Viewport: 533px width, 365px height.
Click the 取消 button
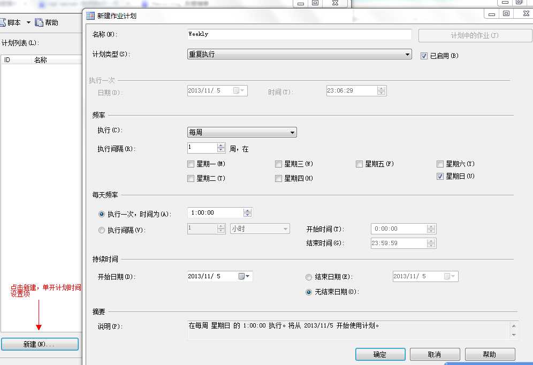[x=435, y=354]
